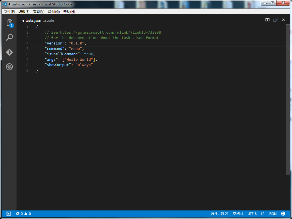Open the 转到(G) menu
292x219 pixels.
(x=54, y=12)
